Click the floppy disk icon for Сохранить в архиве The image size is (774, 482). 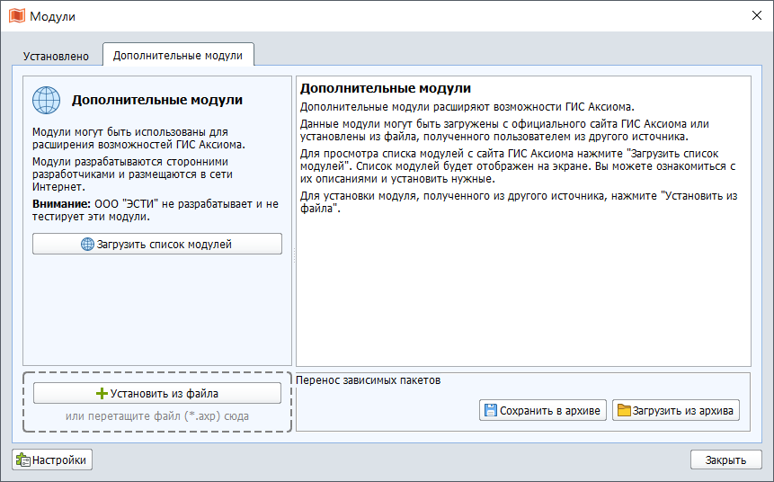490,410
